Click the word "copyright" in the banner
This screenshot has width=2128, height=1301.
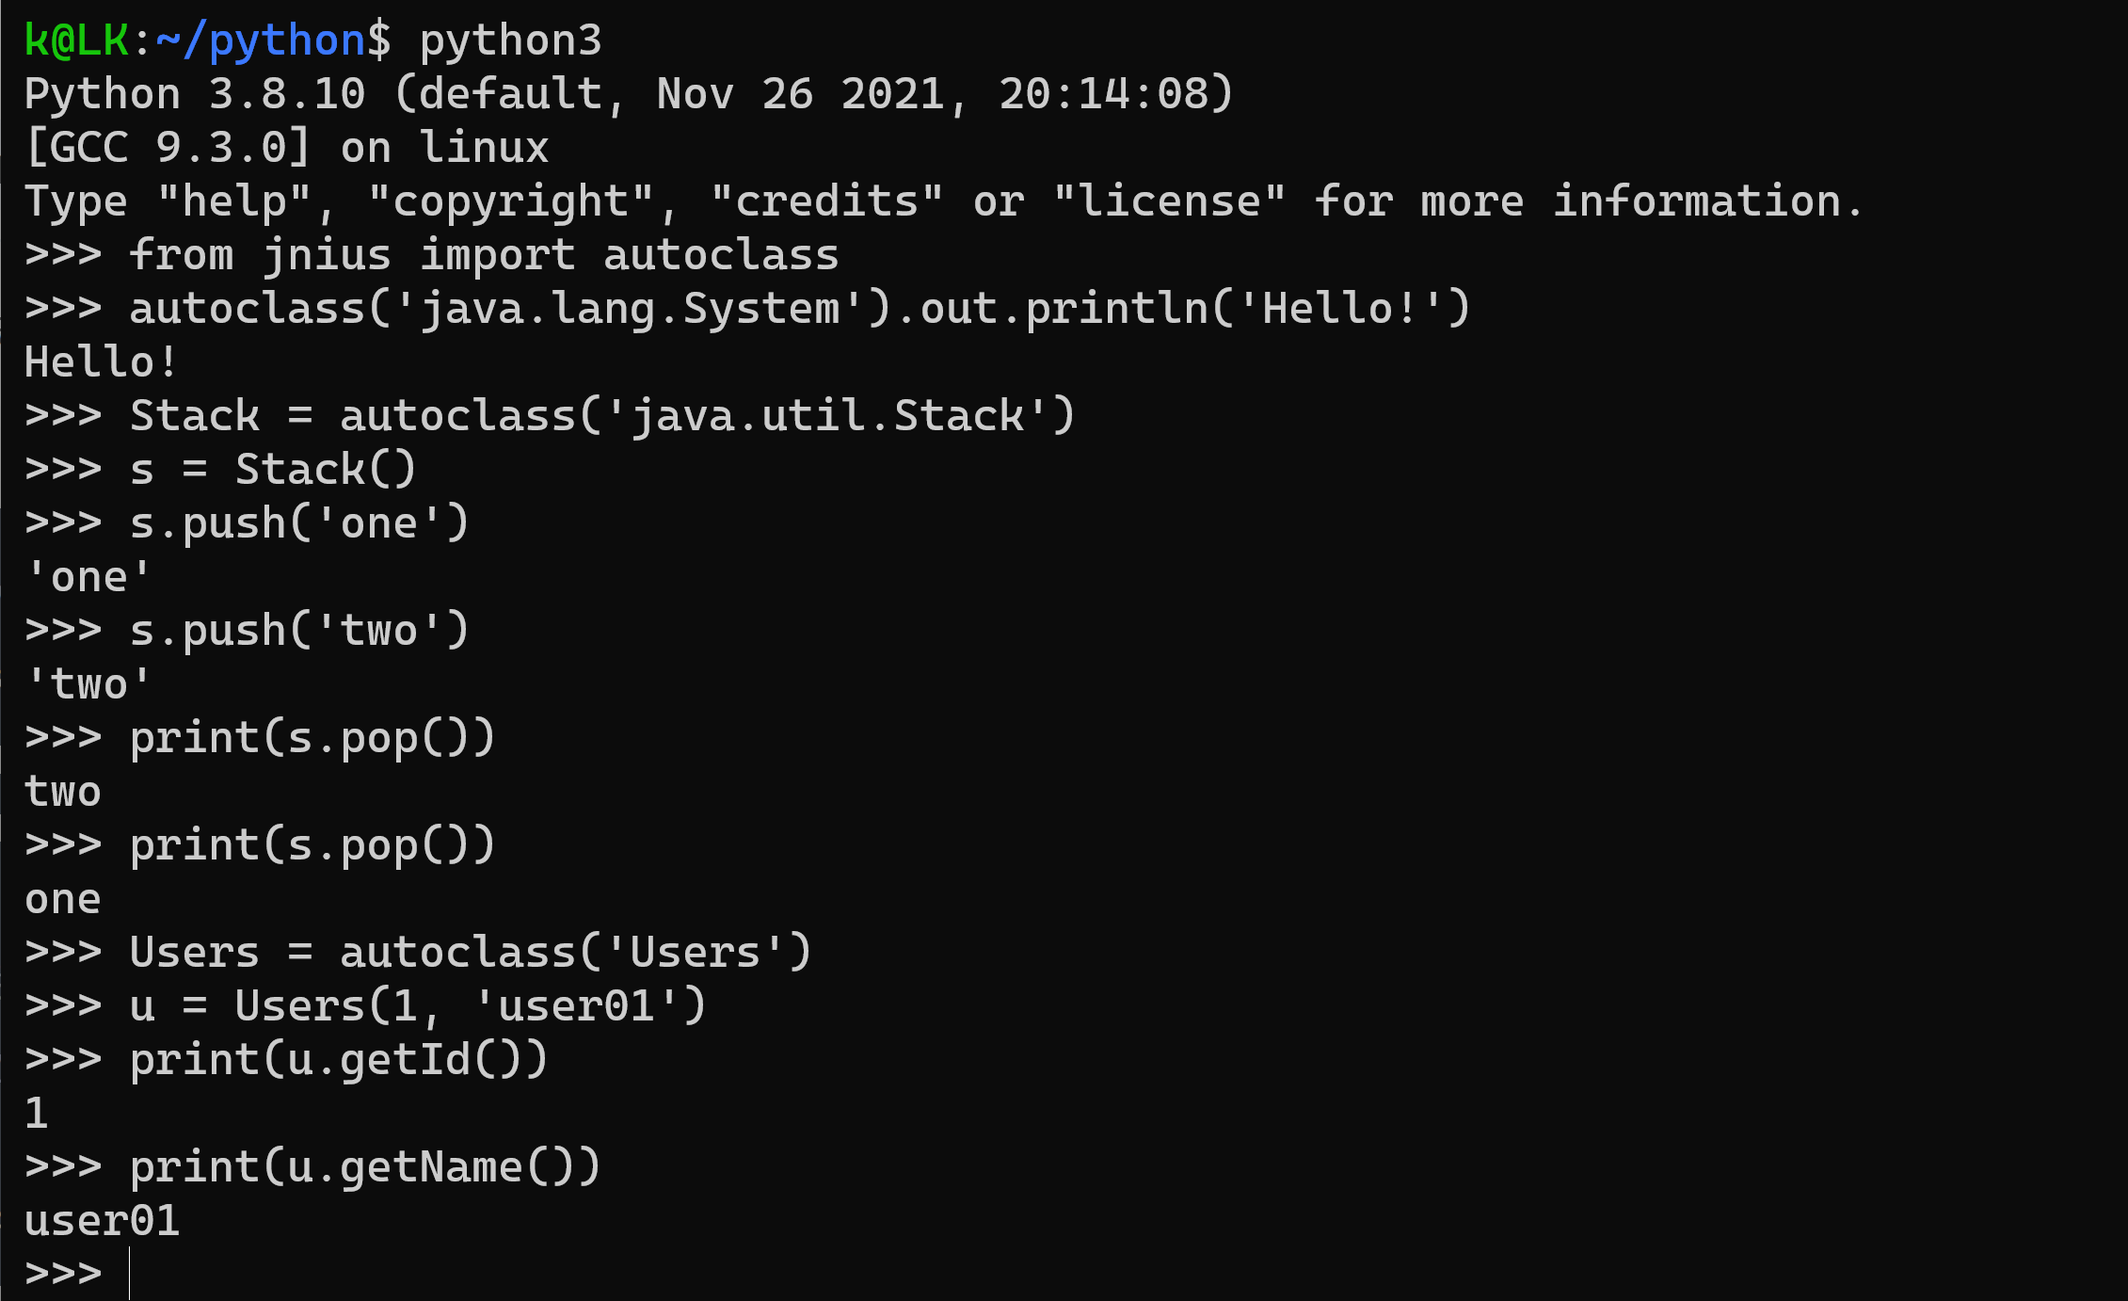pyautogui.click(x=511, y=201)
